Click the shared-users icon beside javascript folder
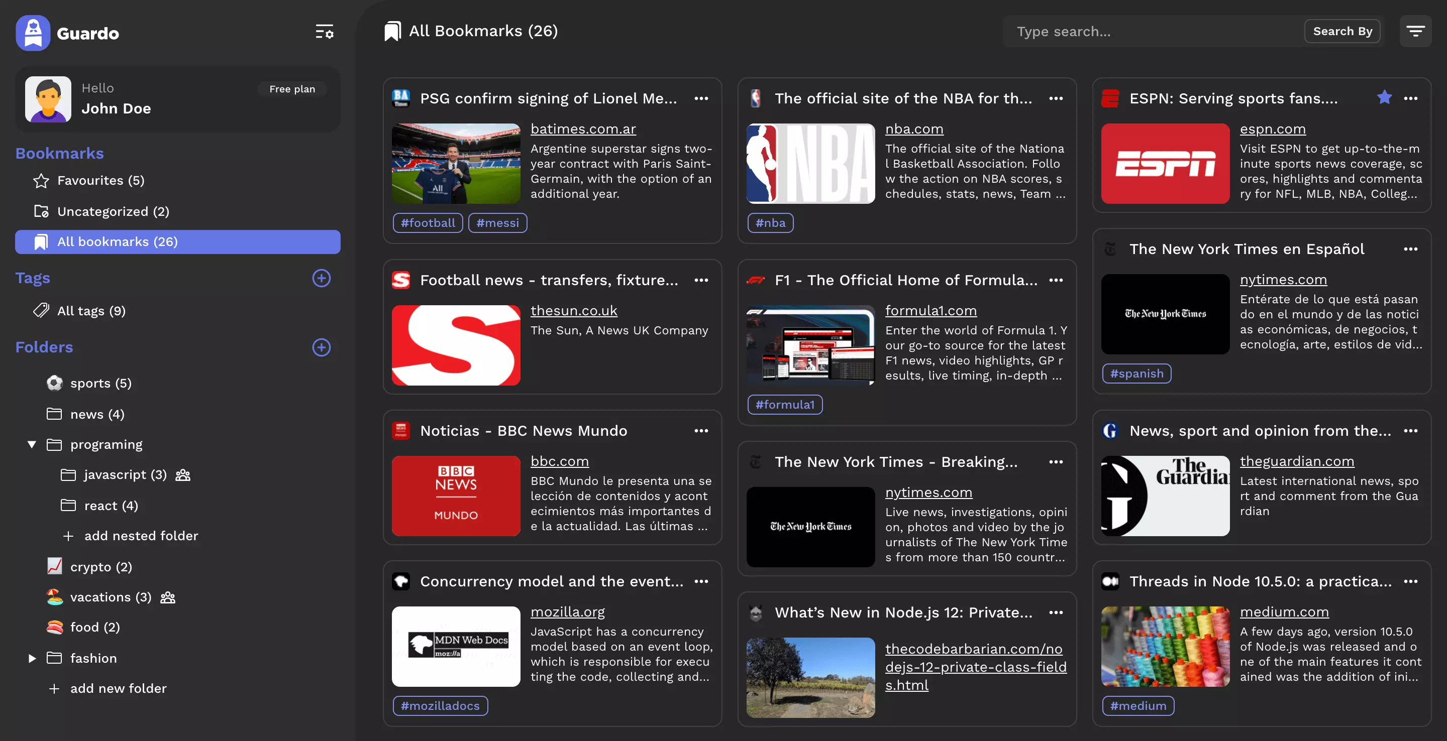1447x741 pixels. click(182, 474)
